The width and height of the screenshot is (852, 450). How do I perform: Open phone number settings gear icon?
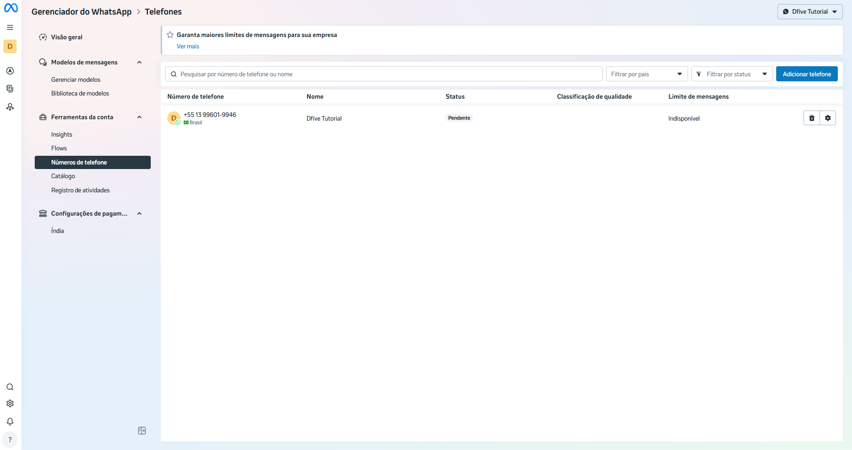[827, 118]
